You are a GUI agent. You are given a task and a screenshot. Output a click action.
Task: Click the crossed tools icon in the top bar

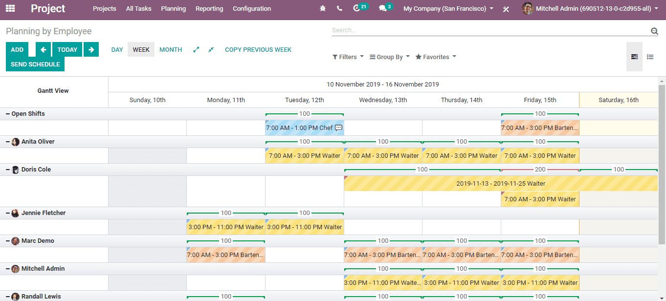[x=506, y=9]
